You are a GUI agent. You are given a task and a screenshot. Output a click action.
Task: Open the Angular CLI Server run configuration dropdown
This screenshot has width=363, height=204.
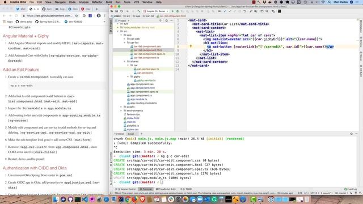tap(156, 11)
